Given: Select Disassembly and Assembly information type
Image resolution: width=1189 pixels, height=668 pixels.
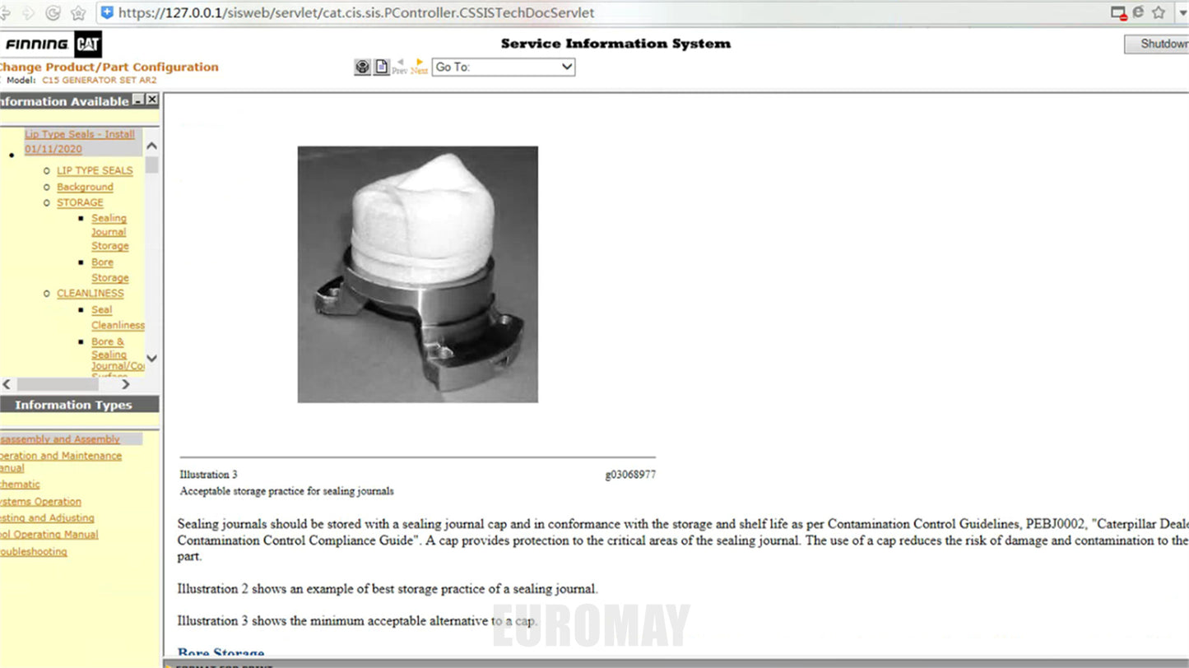Looking at the screenshot, I should 59,439.
